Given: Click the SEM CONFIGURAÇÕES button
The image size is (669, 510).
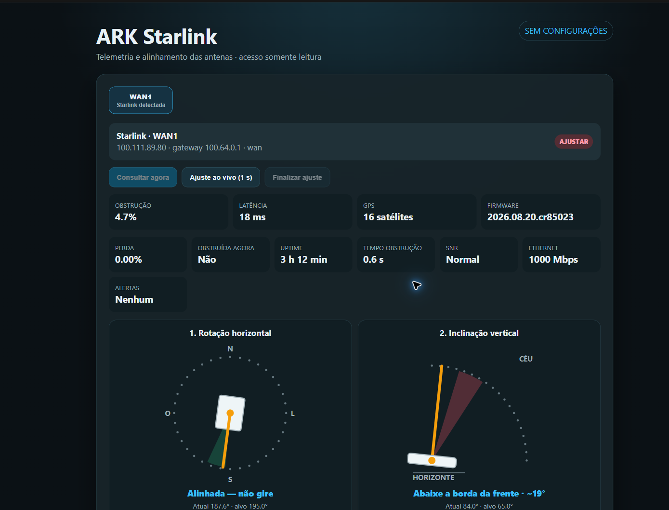Looking at the screenshot, I should tap(565, 31).
